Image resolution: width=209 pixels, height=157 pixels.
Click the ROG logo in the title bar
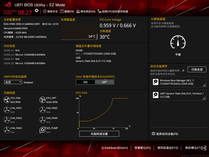[x=8, y=5]
